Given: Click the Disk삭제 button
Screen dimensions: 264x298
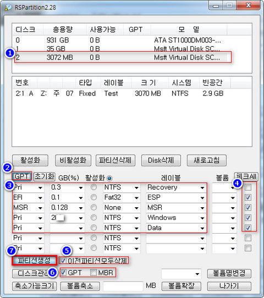Looking at the screenshot, I should pyautogui.click(x=161, y=160).
